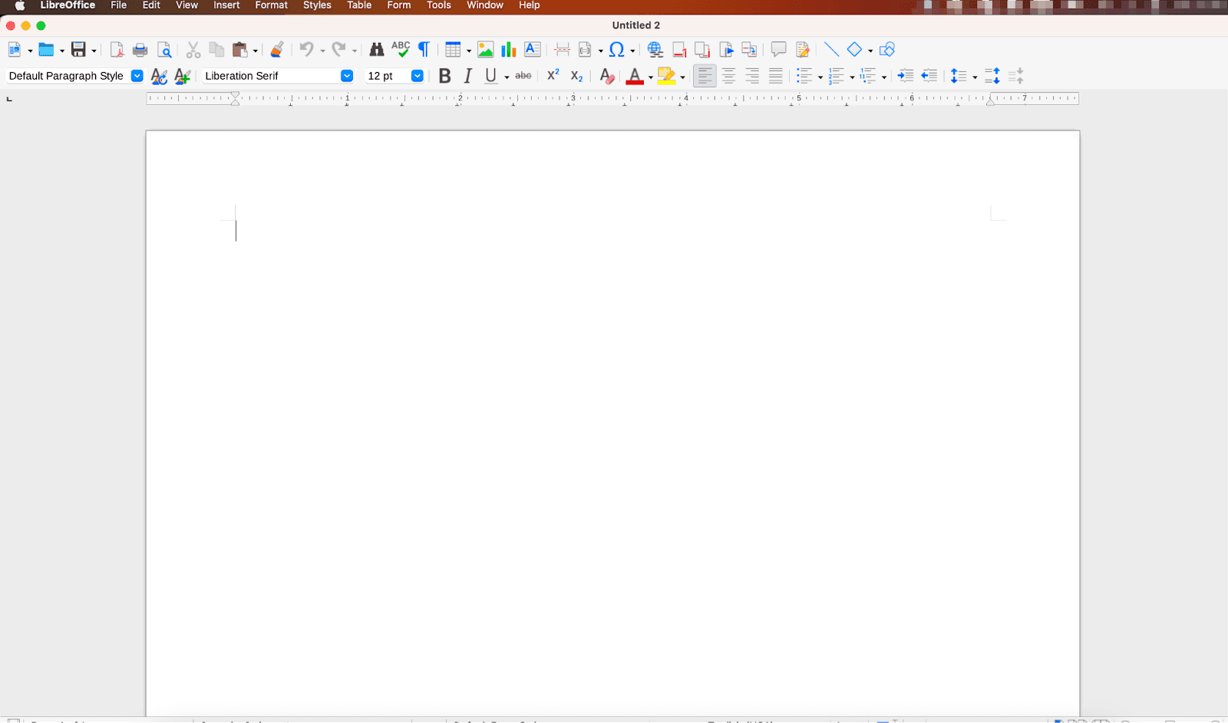The height and width of the screenshot is (723, 1228).
Task: Open the Format menu
Action: 271,5
